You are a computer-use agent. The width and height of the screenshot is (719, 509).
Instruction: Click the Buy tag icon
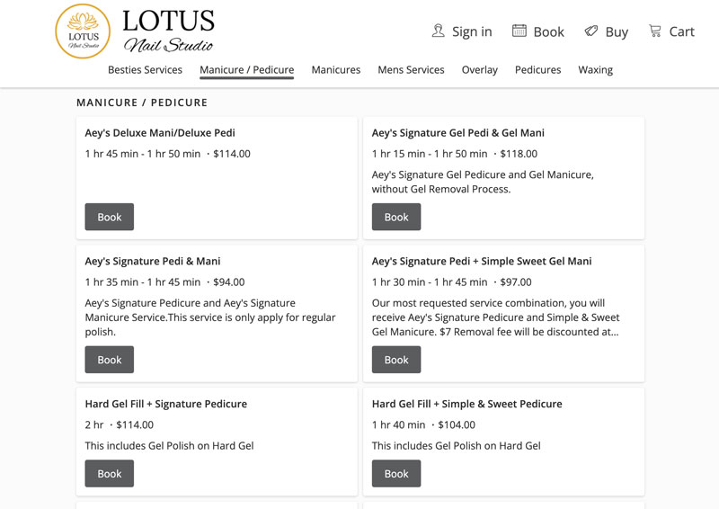(591, 31)
